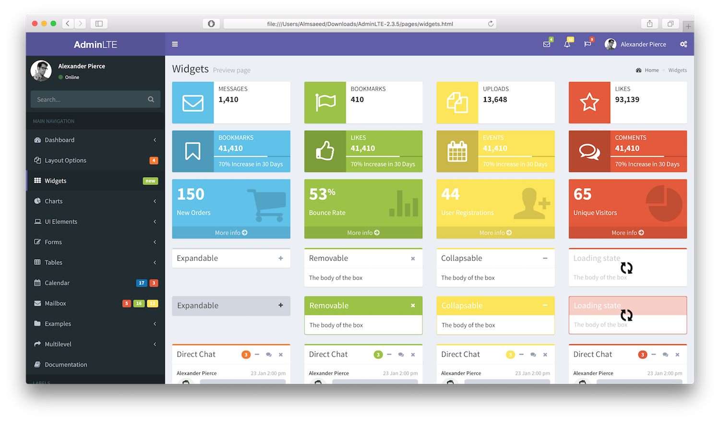Click the search magnifier icon in sidebar

(151, 99)
